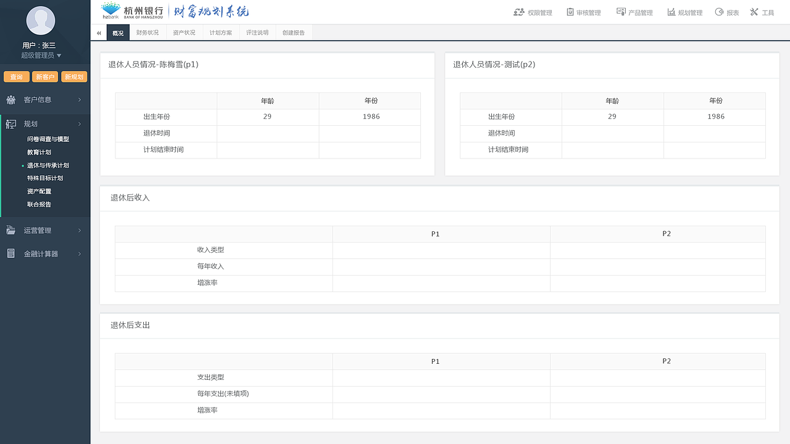
Task: Expand the 金融计算器 chevron arrow
Action: pos(80,254)
